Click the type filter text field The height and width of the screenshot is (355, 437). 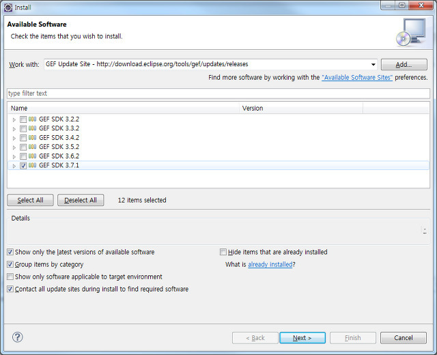(218, 94)
